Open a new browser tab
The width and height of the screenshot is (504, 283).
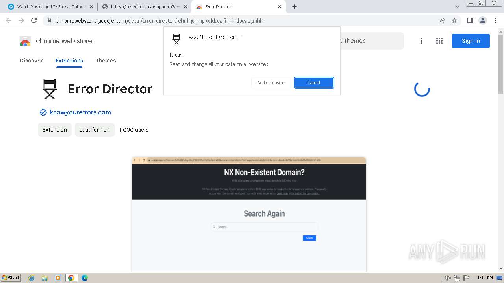click(x=295, y=7)
